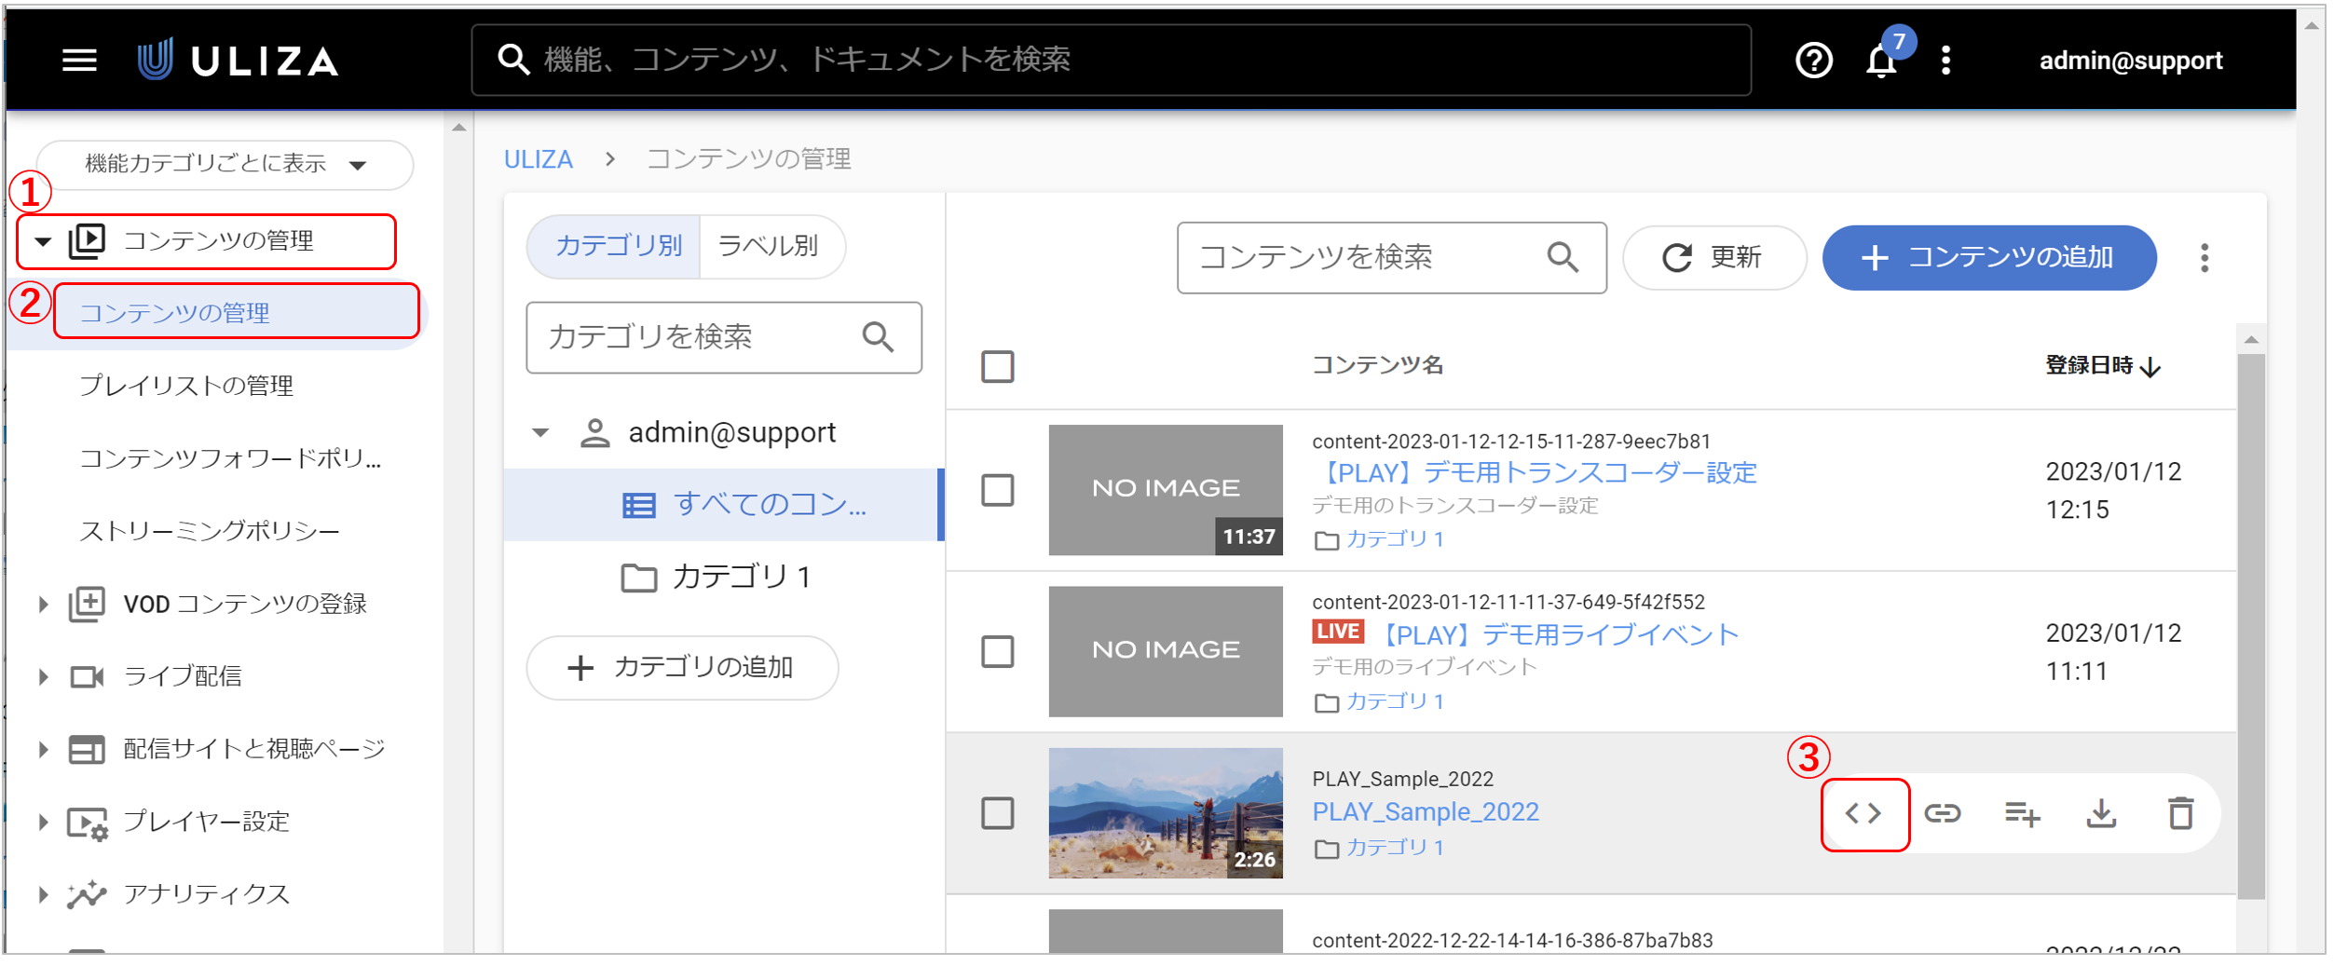The image size is (2334, 966).
Task: Open the hamburger navigation menu
Action: click(79, 61)
